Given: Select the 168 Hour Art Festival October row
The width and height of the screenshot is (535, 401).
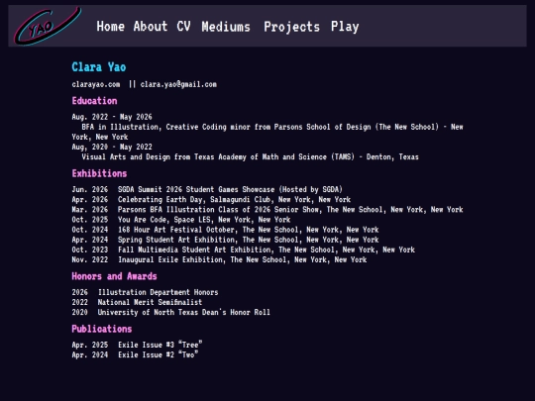Looking at the screenshot, I should pos(225,230).
